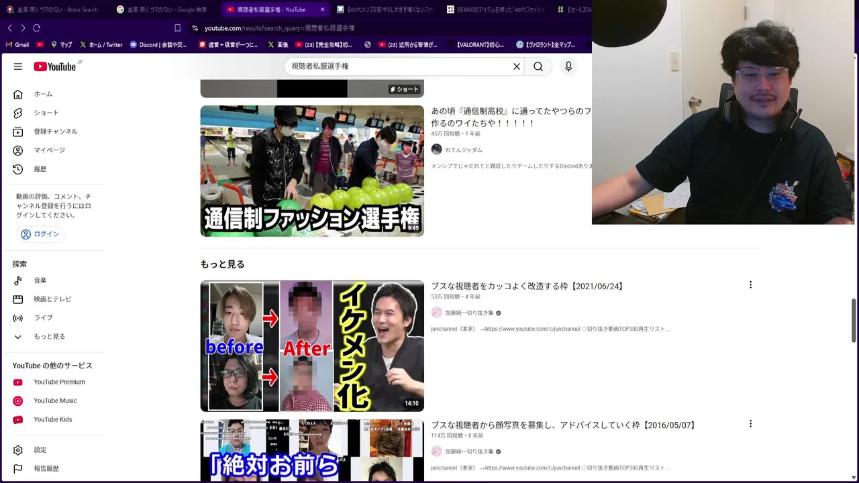Go to the YouTube logo home link
859x483 pixels.
(56, 66)
